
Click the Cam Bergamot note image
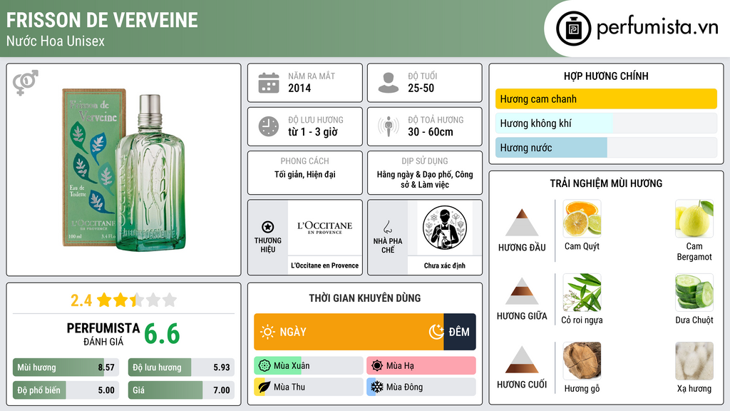[694, 218]
